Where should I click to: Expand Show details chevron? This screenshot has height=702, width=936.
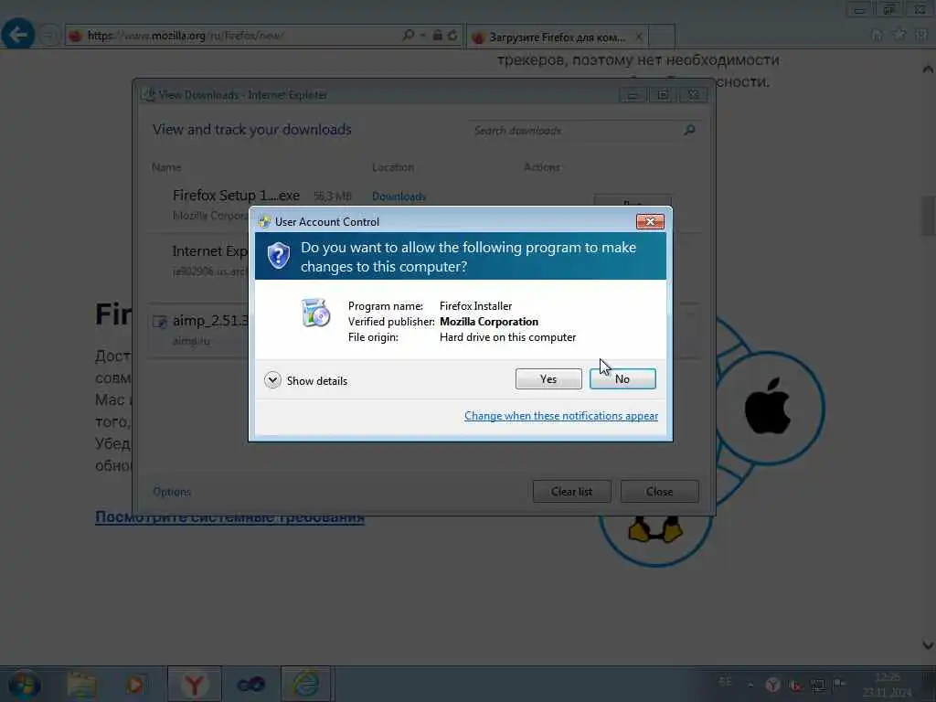(272, 380)
